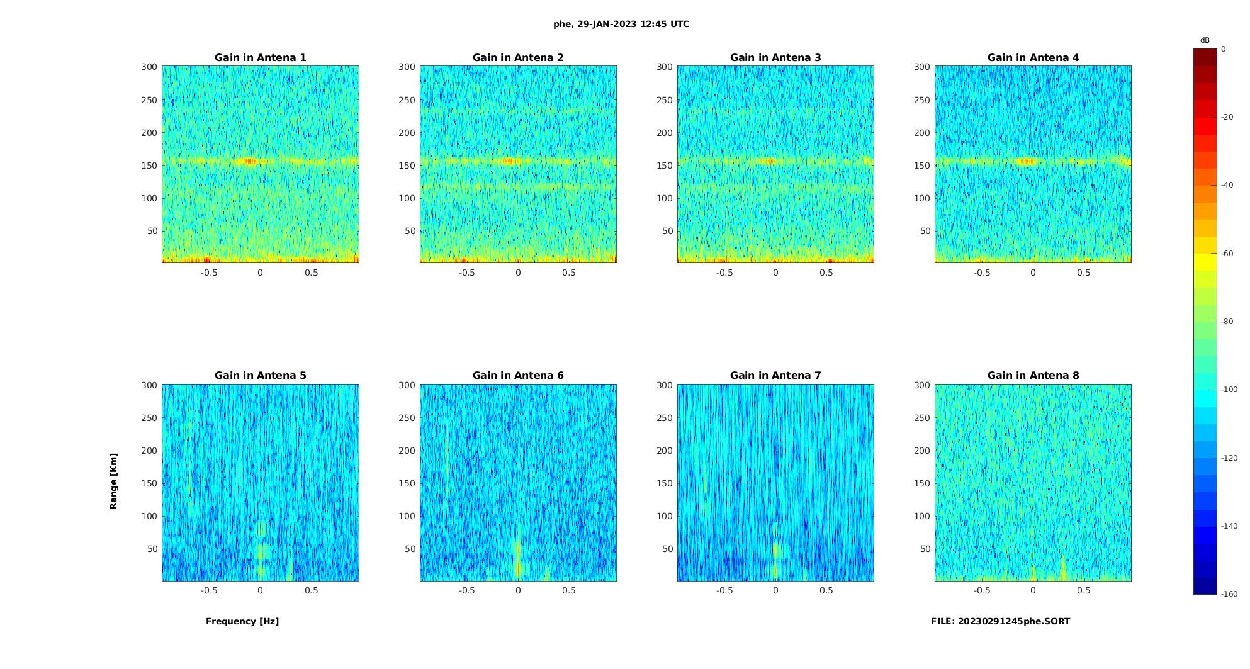Click the dark red top of the colorbar
Viewport: 1250px width, 669px height.
point(1205,57)
